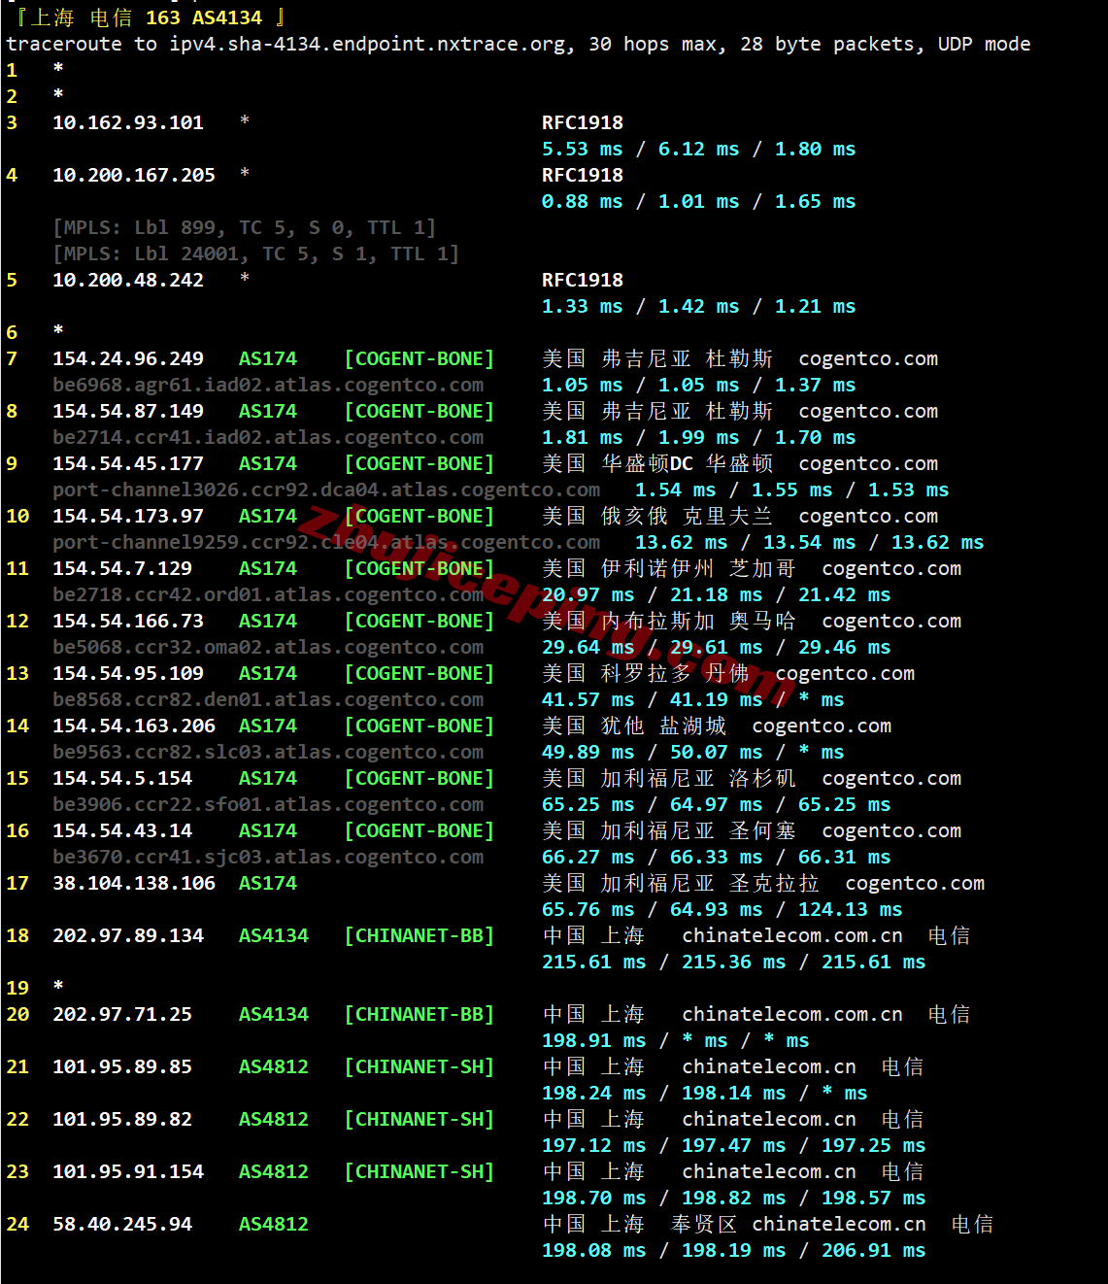The image size is (1108, 1284).
Task: Click IP 101.95.89.85 at hop 21
Action: click(122, 1066)
